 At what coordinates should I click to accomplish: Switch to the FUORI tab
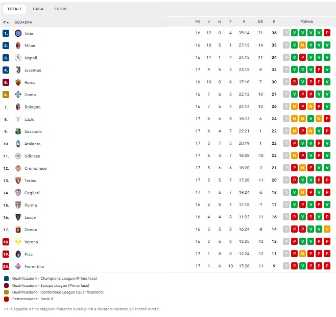tap(60, 9)
